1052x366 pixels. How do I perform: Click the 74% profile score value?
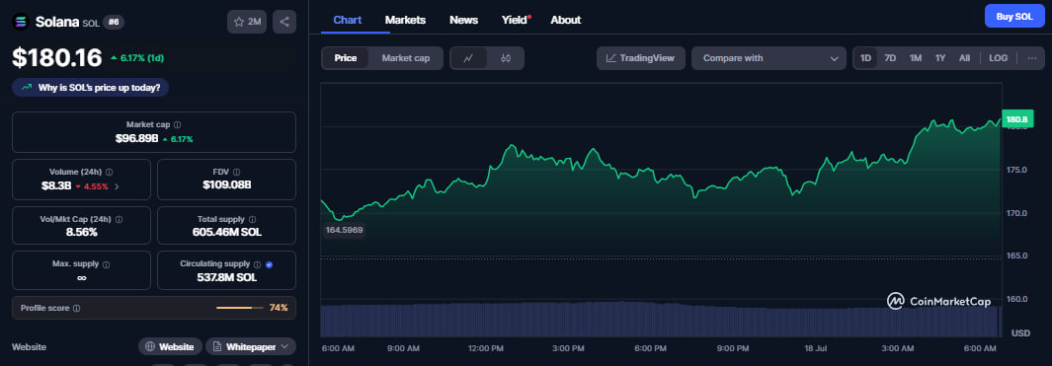[x=279, y=309]
